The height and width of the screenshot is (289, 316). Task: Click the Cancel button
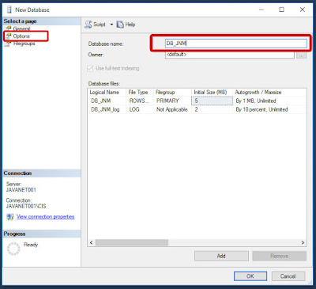click(x=288, y=276)
